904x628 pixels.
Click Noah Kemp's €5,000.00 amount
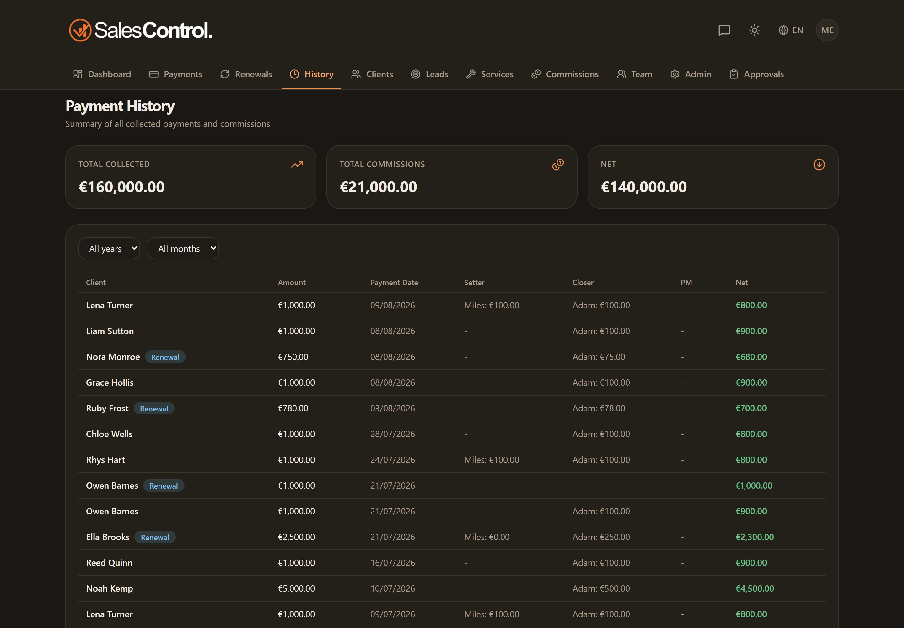tap(297, 589)
